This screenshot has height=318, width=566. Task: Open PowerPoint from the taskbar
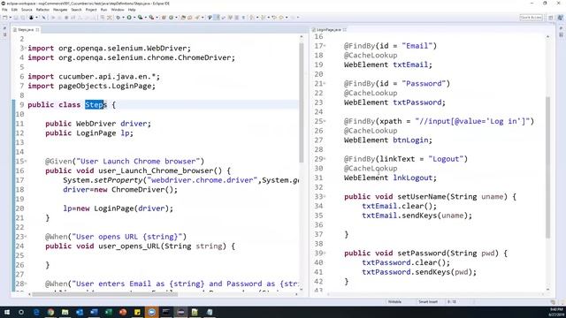123,312
